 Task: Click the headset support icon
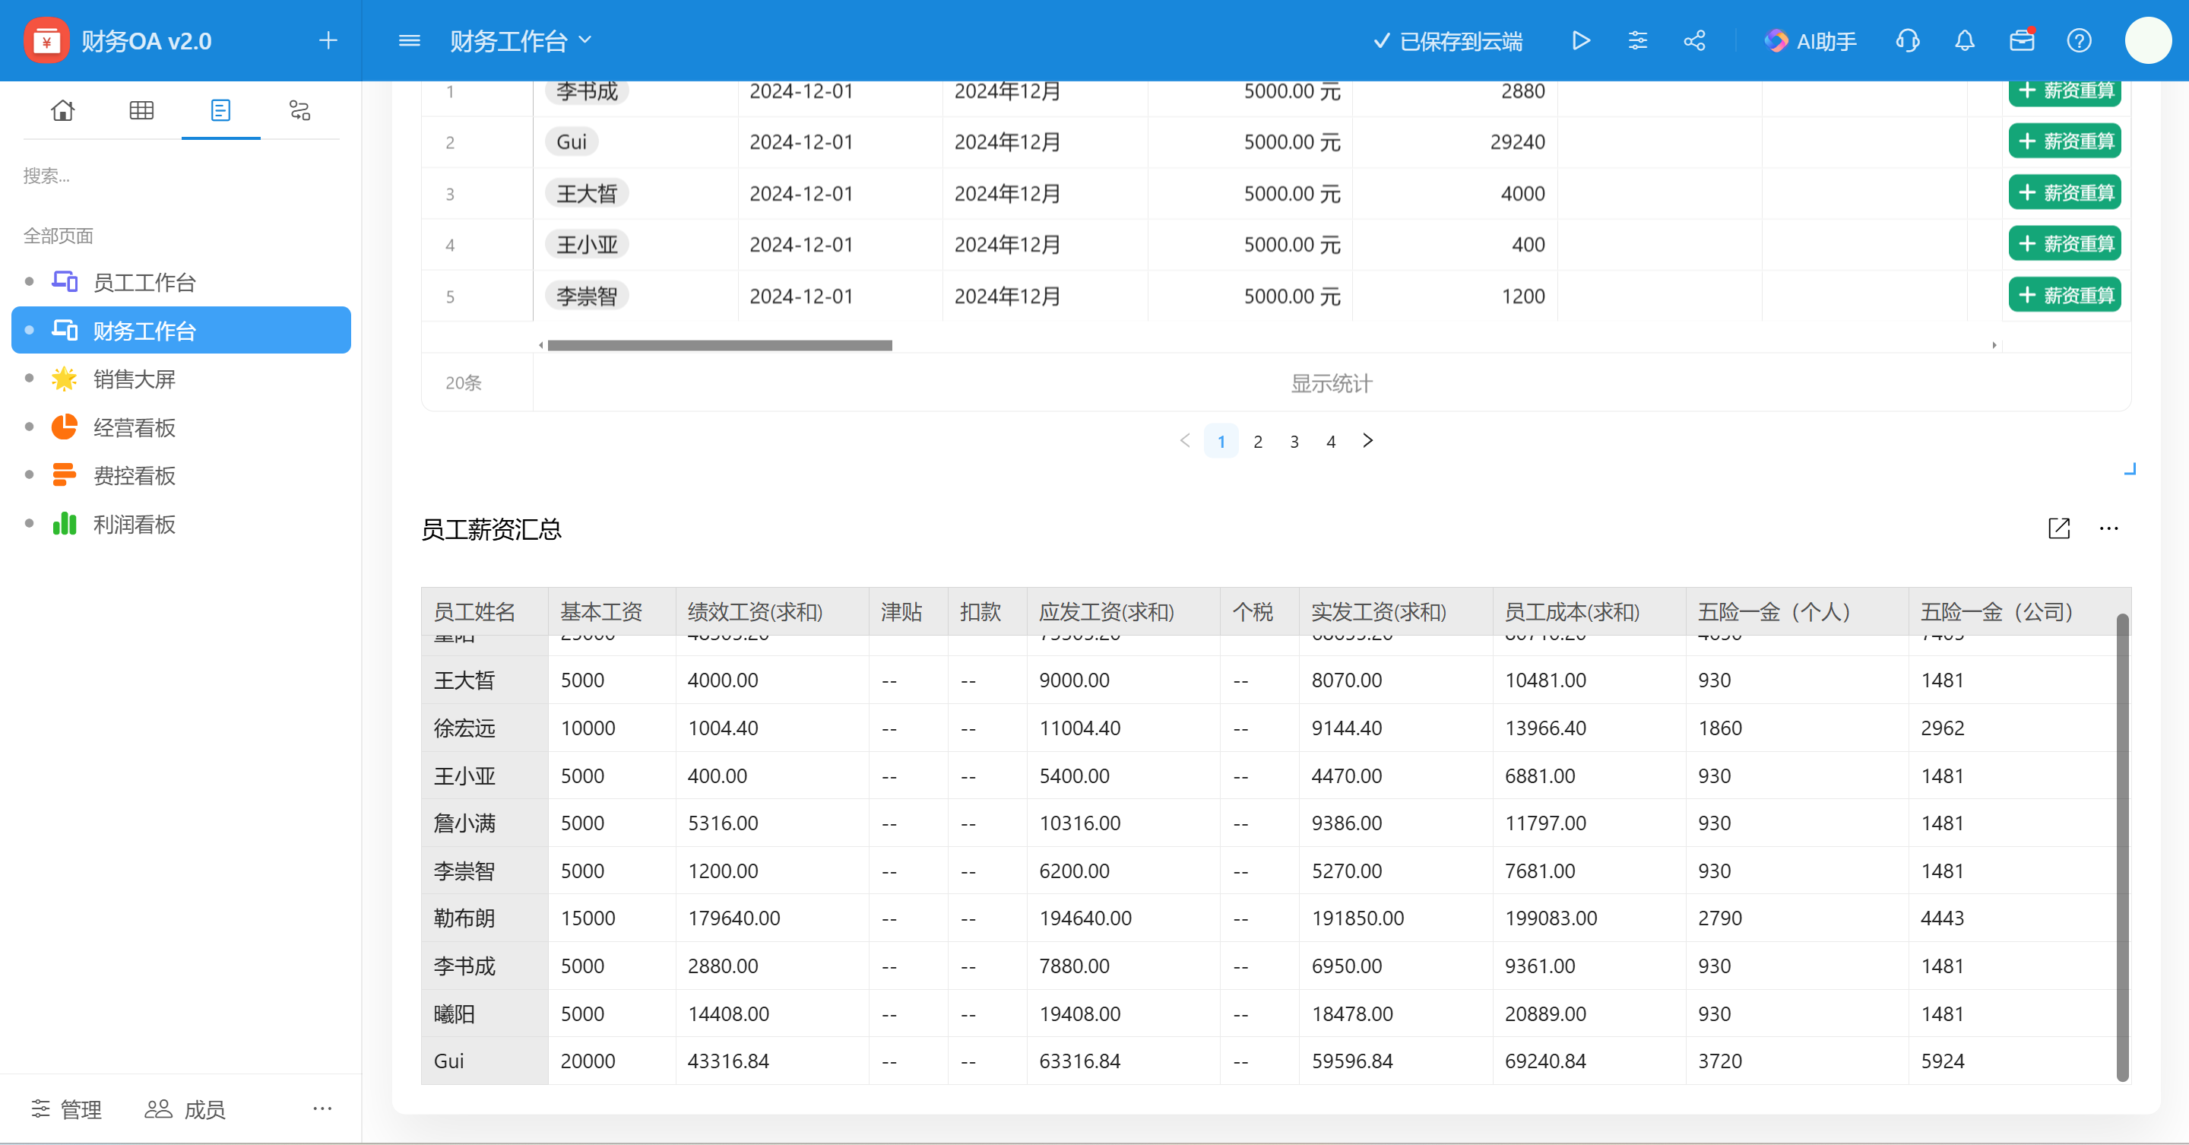(x=1908, y=41)
